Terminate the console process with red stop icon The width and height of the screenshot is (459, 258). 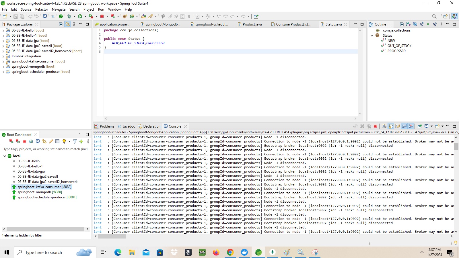point(376,126)
